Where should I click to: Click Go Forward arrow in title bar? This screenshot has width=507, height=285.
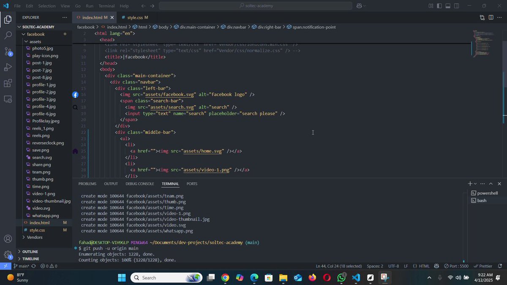(152, 6)
